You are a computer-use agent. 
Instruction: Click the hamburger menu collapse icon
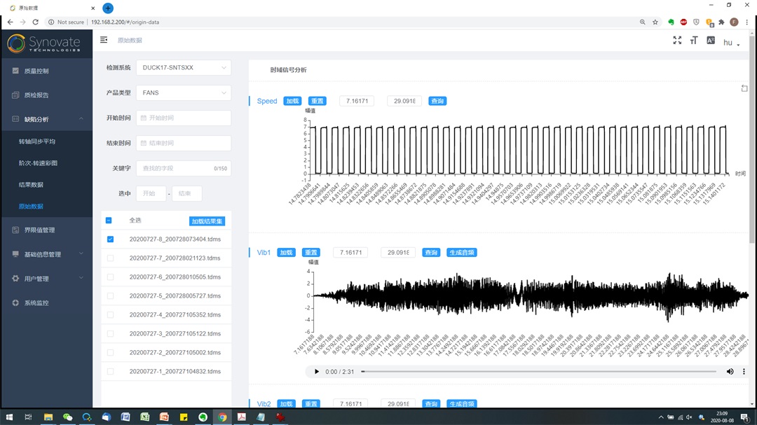click(104, 41)
